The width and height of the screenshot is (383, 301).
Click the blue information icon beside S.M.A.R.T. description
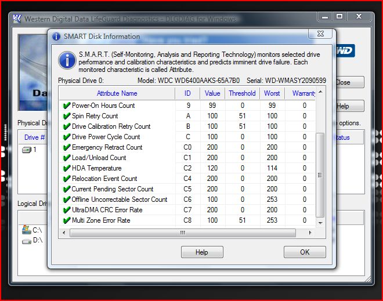tap(67, 60)
